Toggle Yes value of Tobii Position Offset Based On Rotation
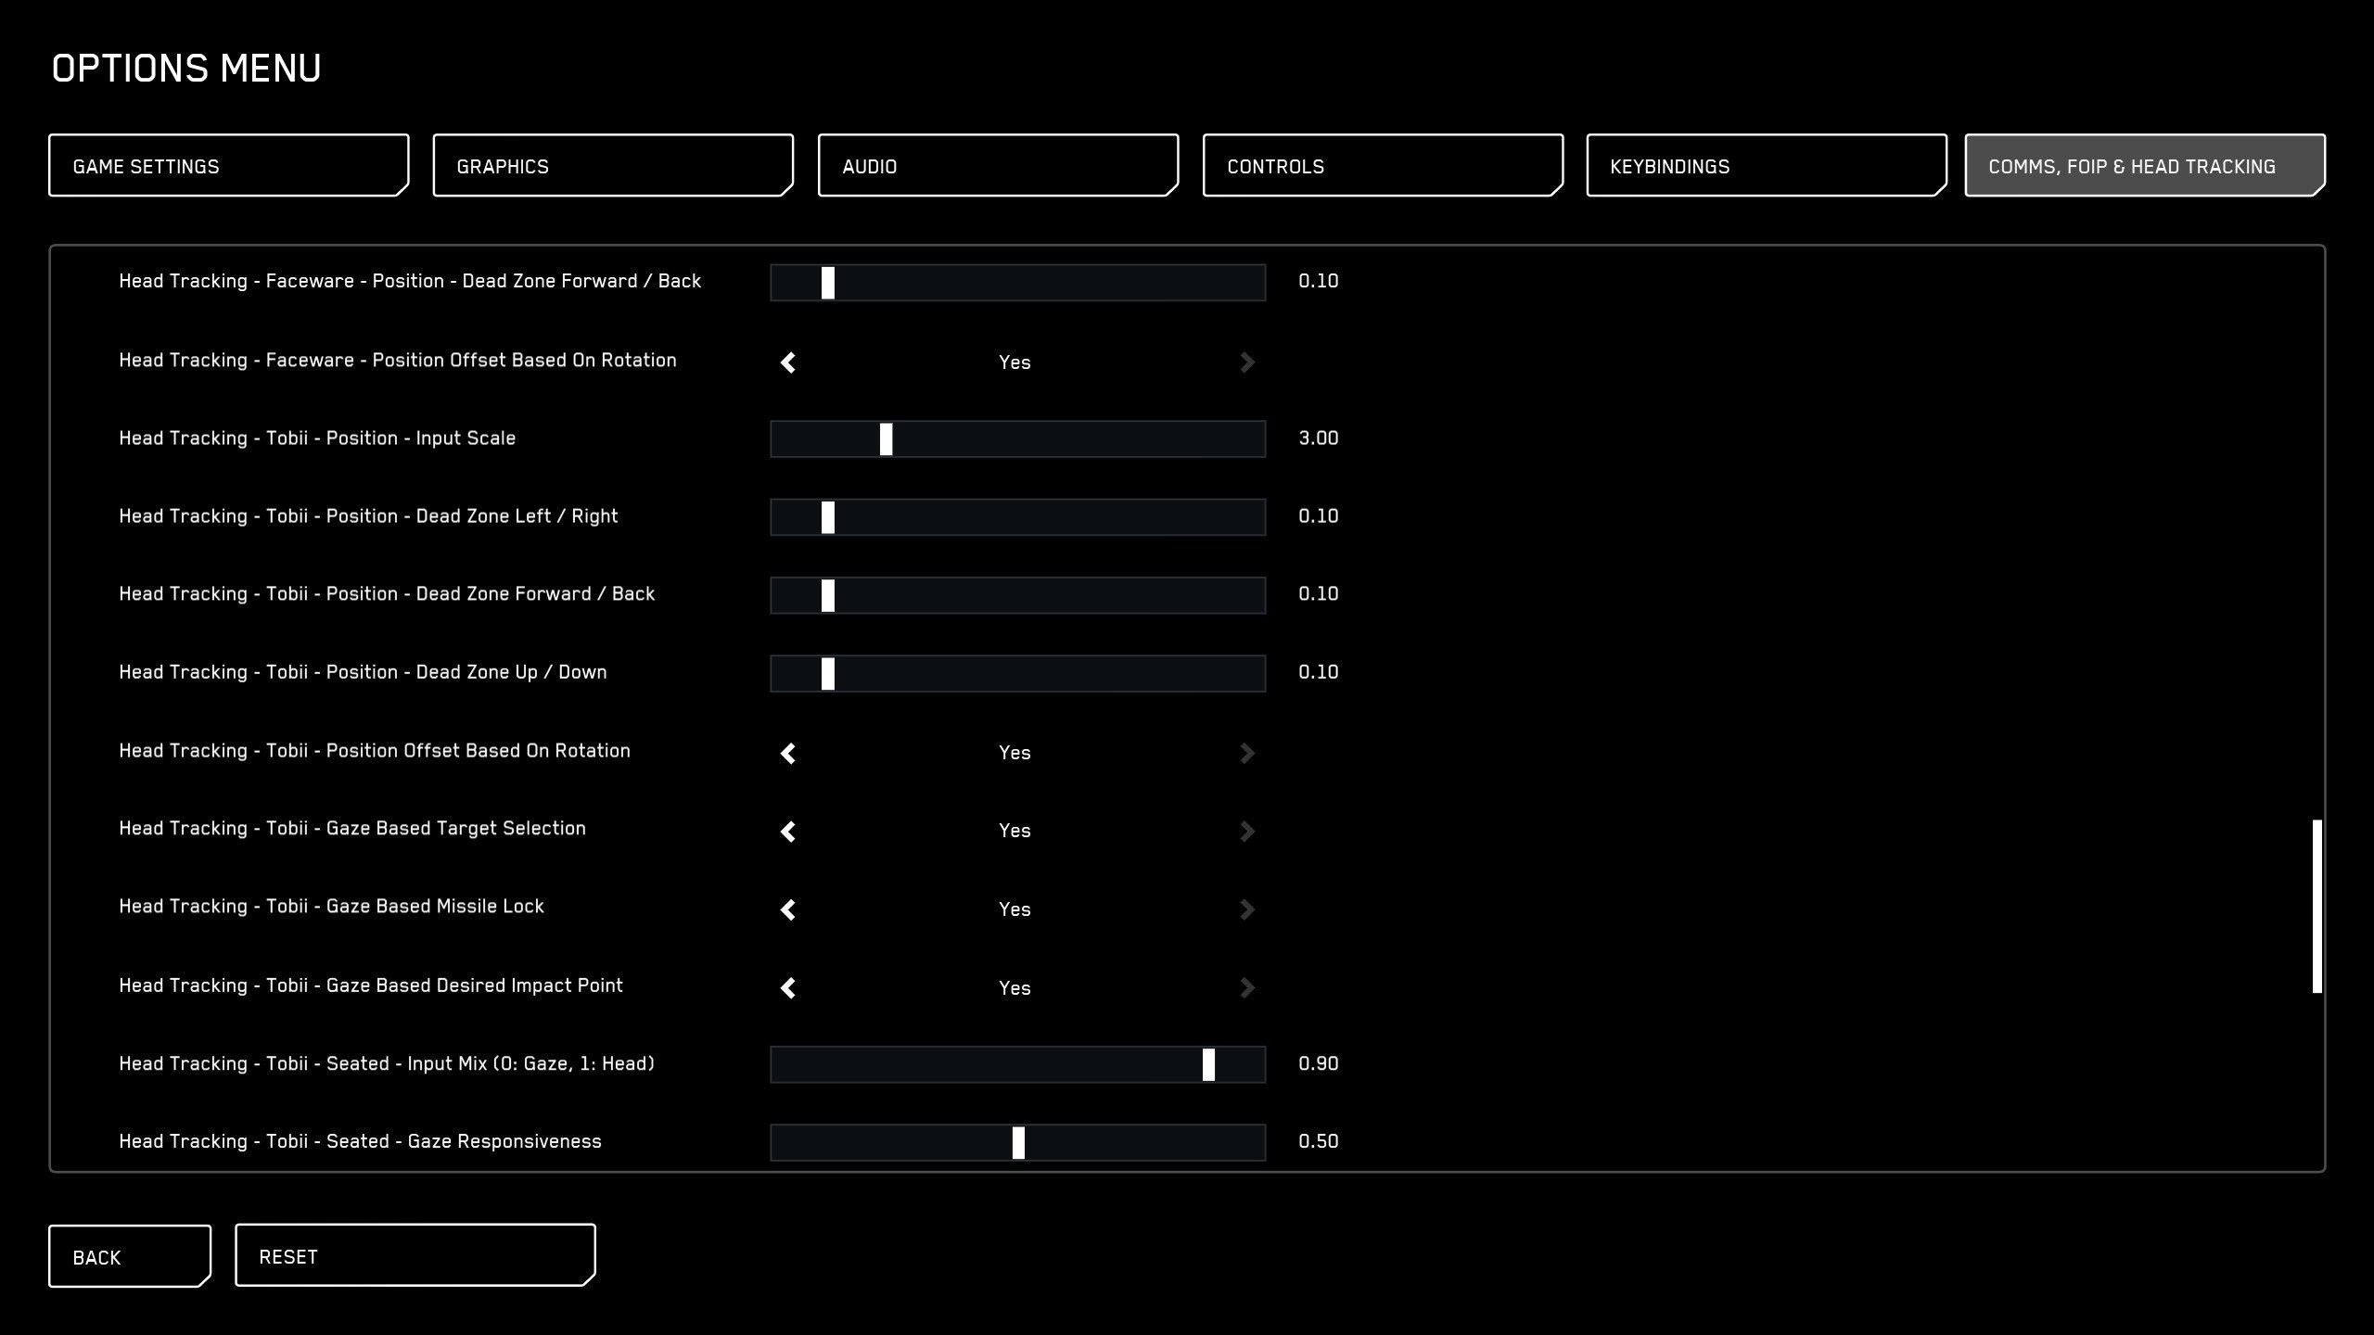The width and height of the screenshot is (2374, 1335). pos(1015,753)
